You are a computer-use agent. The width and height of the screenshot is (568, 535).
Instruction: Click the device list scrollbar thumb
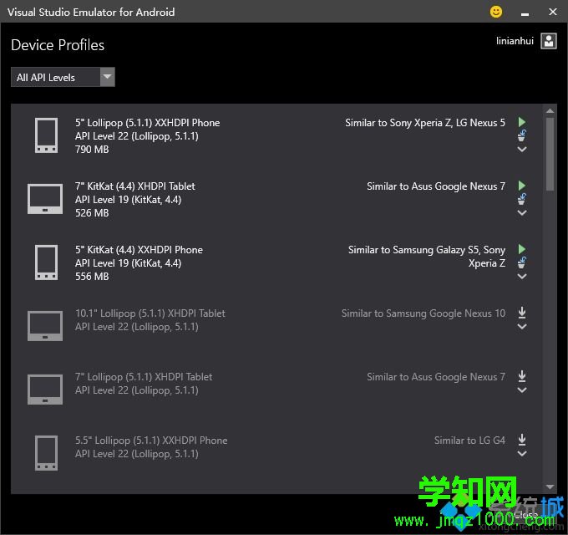click(x=550, y=154)
